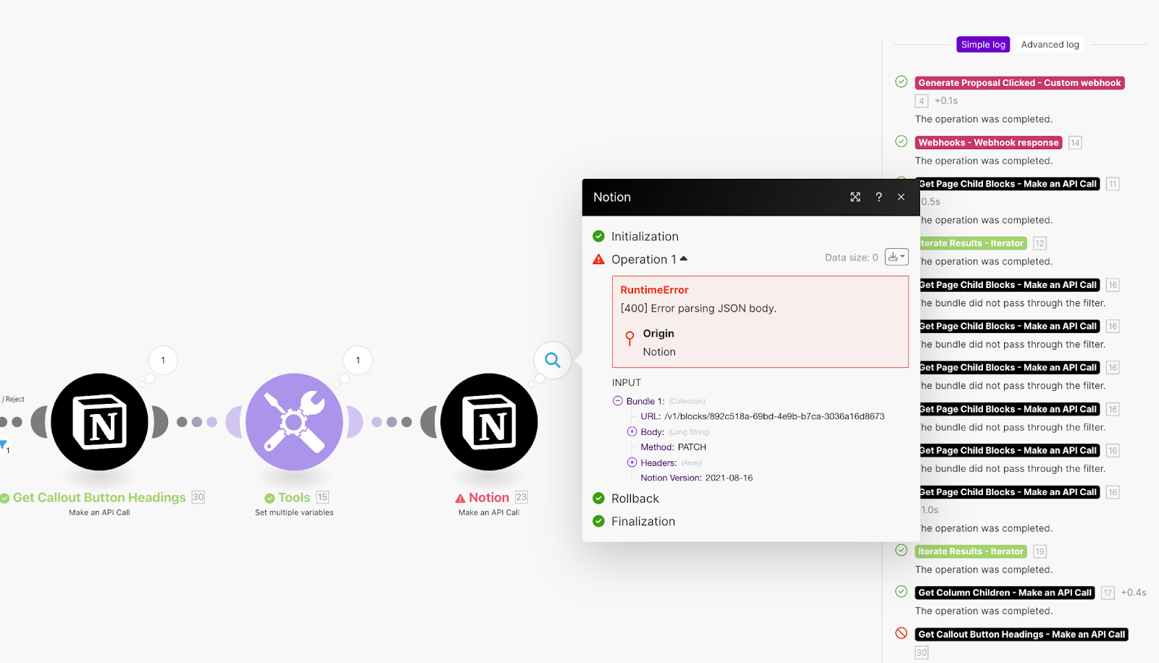1159x663 pixels.
Task: Switch to Simple log tab
Action: (x=983, y=45)
